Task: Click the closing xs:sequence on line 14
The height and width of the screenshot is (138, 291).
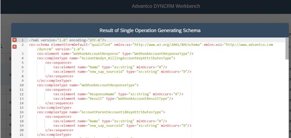Action: 59,103
